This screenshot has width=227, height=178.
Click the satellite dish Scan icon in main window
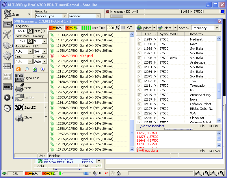point(8,14)
